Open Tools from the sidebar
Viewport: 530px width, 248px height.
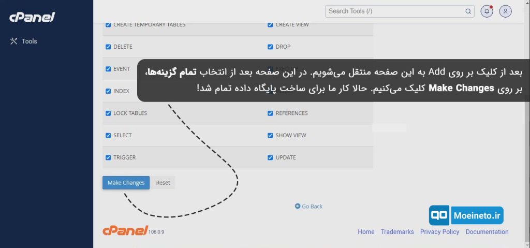coord(24,41)
